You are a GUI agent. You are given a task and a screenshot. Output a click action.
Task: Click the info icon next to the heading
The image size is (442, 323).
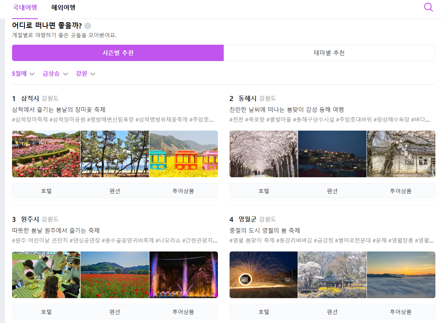pyautogui.click(x=88, y=26)
